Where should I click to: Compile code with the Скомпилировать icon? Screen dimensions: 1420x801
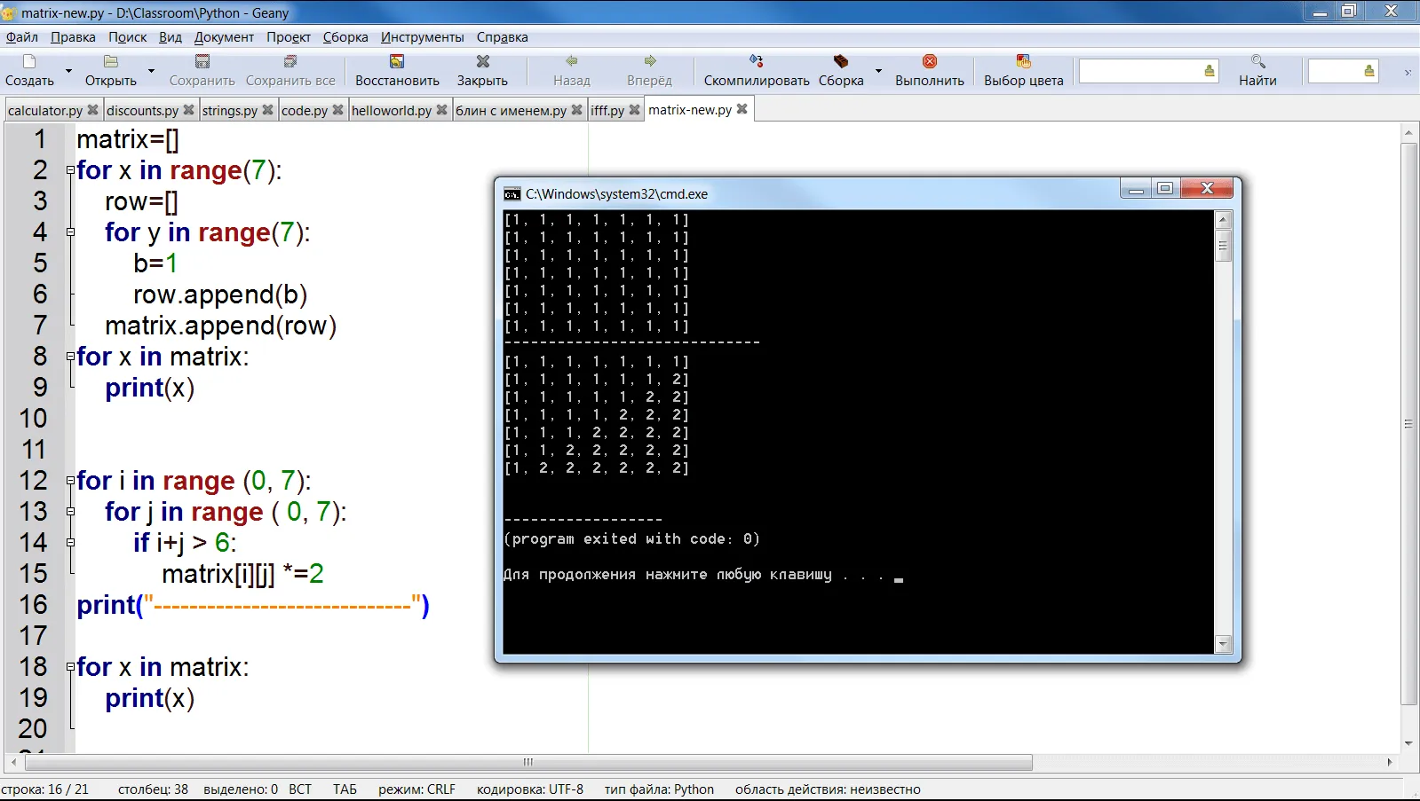tap(756, 61)
